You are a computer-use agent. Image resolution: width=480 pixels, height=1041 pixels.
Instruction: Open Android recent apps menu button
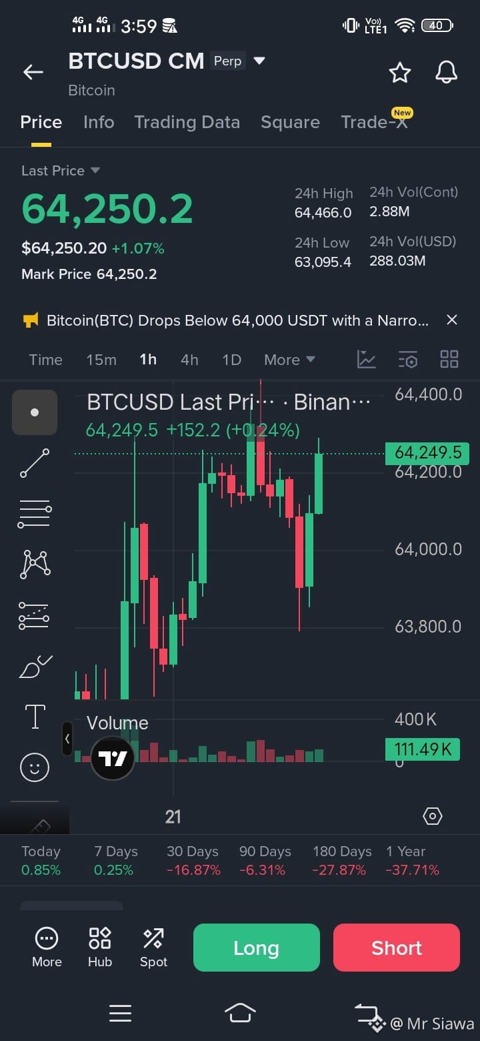pos(120,1014)
